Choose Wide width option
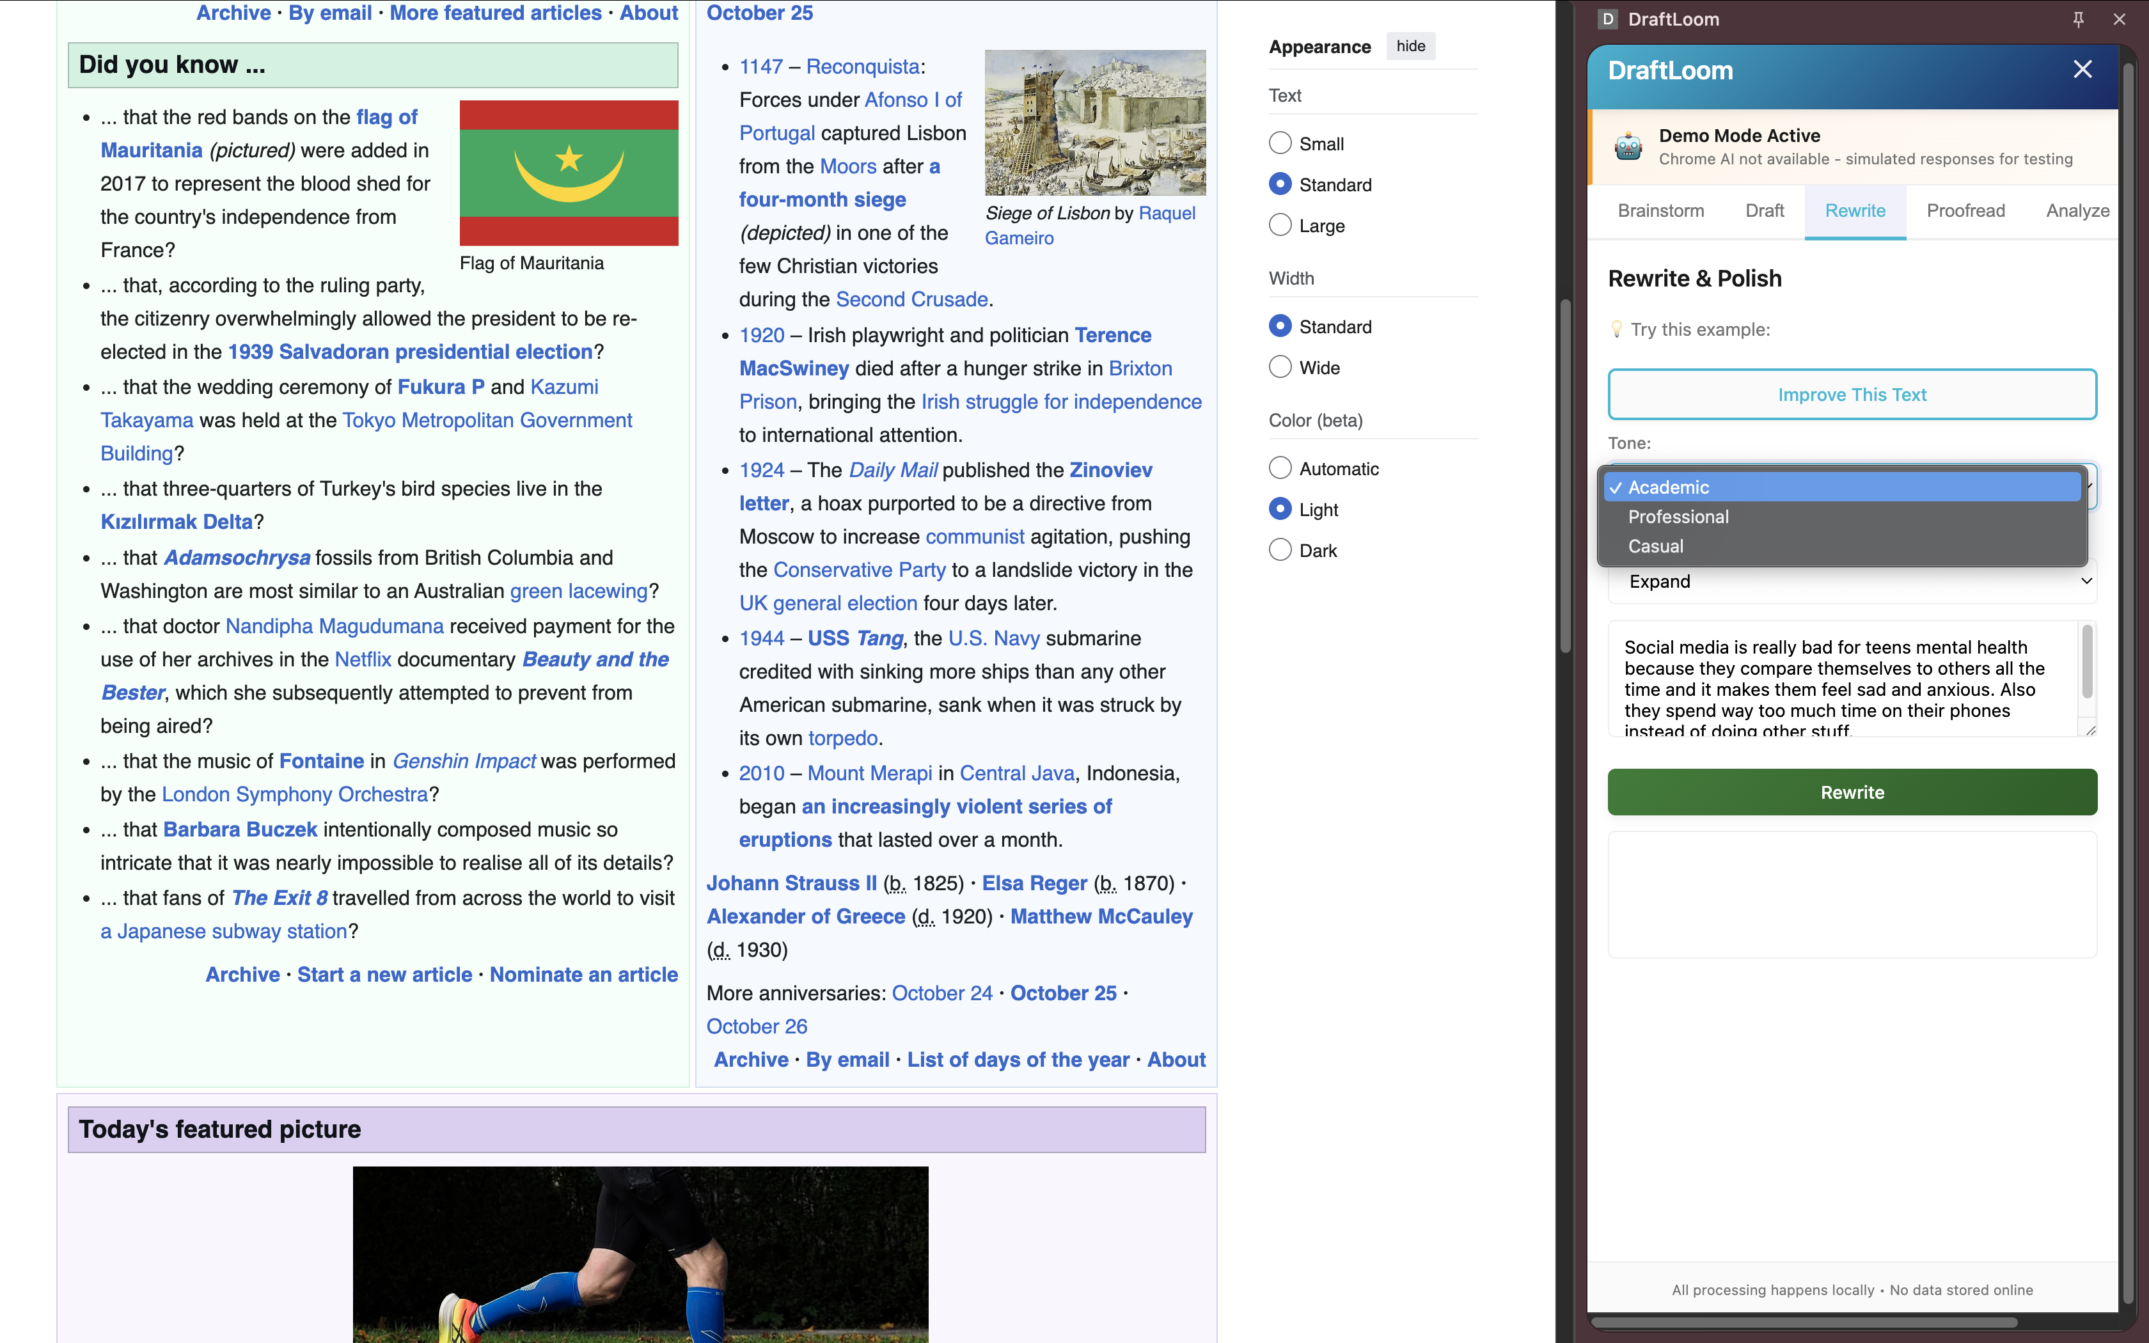Screen dimensions: 2149x1343 (x=1280, y=368)
